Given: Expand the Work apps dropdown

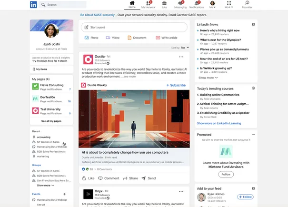Looking at the screenshot, I should click(229, 5).
